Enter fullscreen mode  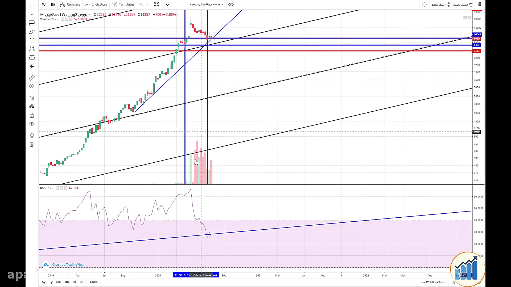[156, 5]
